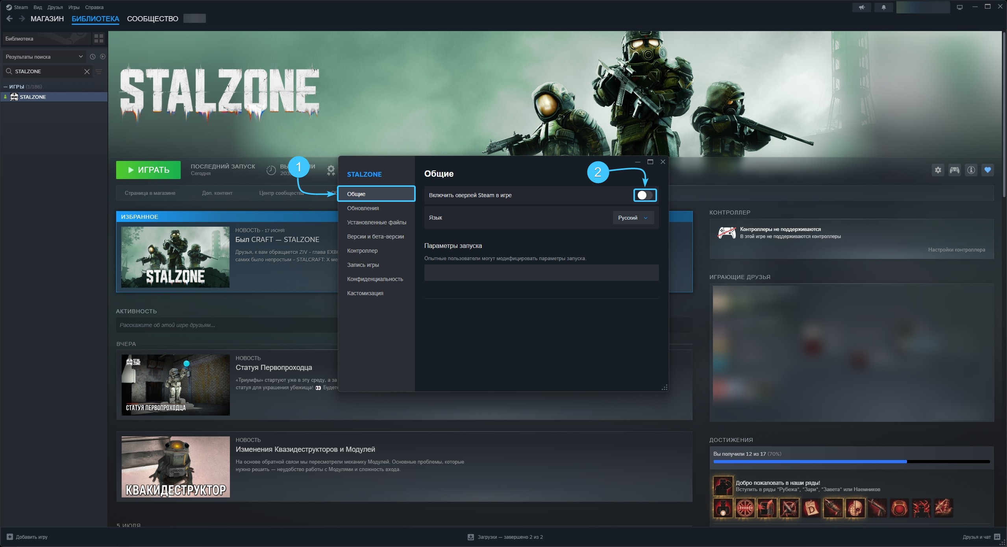Switch library to grid collections view
1007x547 pixels.
point(99,38)
